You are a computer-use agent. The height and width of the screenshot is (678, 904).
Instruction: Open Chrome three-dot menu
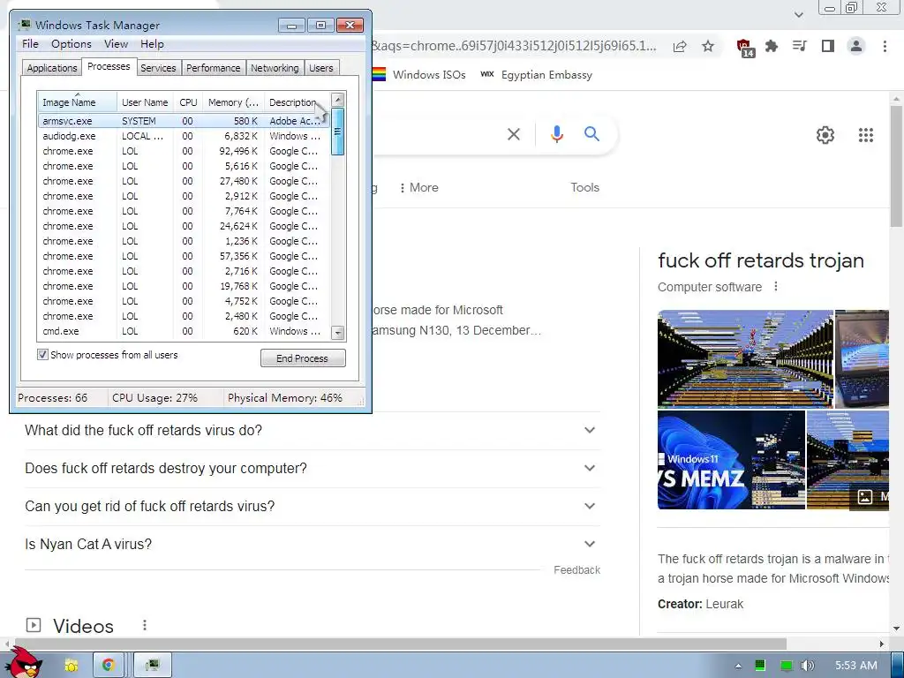click(x=885, y=46)
